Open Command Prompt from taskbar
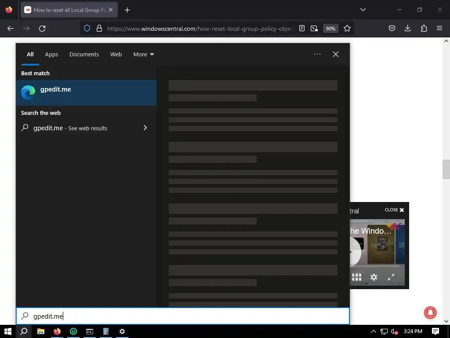The image size is (450, 338). (x=90, y=331)
